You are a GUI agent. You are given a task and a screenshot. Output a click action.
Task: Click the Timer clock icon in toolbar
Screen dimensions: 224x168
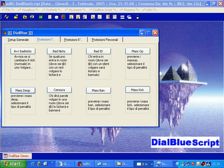point(57,17)
